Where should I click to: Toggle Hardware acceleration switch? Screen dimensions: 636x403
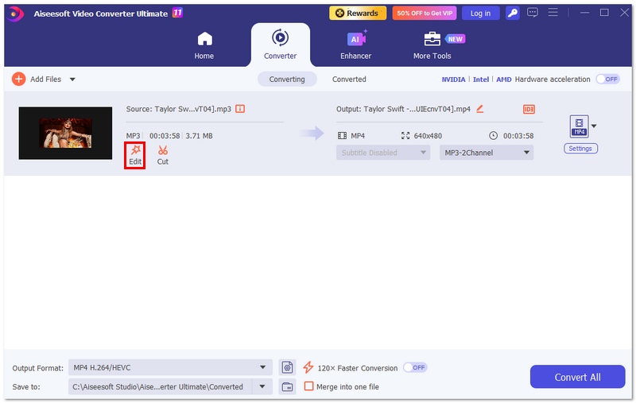point(607,79)
